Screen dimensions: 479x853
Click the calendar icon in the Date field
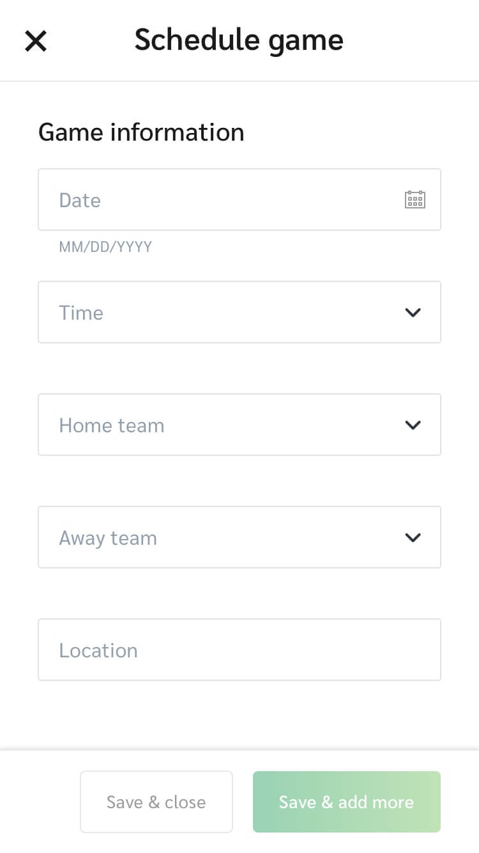pyautogui.click(x=415, y=200)
